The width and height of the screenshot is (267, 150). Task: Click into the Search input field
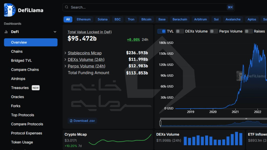coord(148,7)
